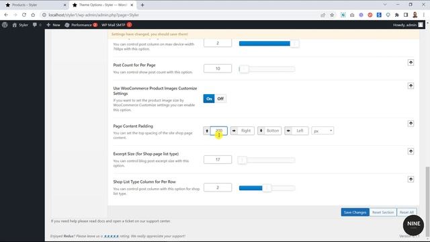Click the blue S extension icon
430x242 pixels.
[379, 15]
